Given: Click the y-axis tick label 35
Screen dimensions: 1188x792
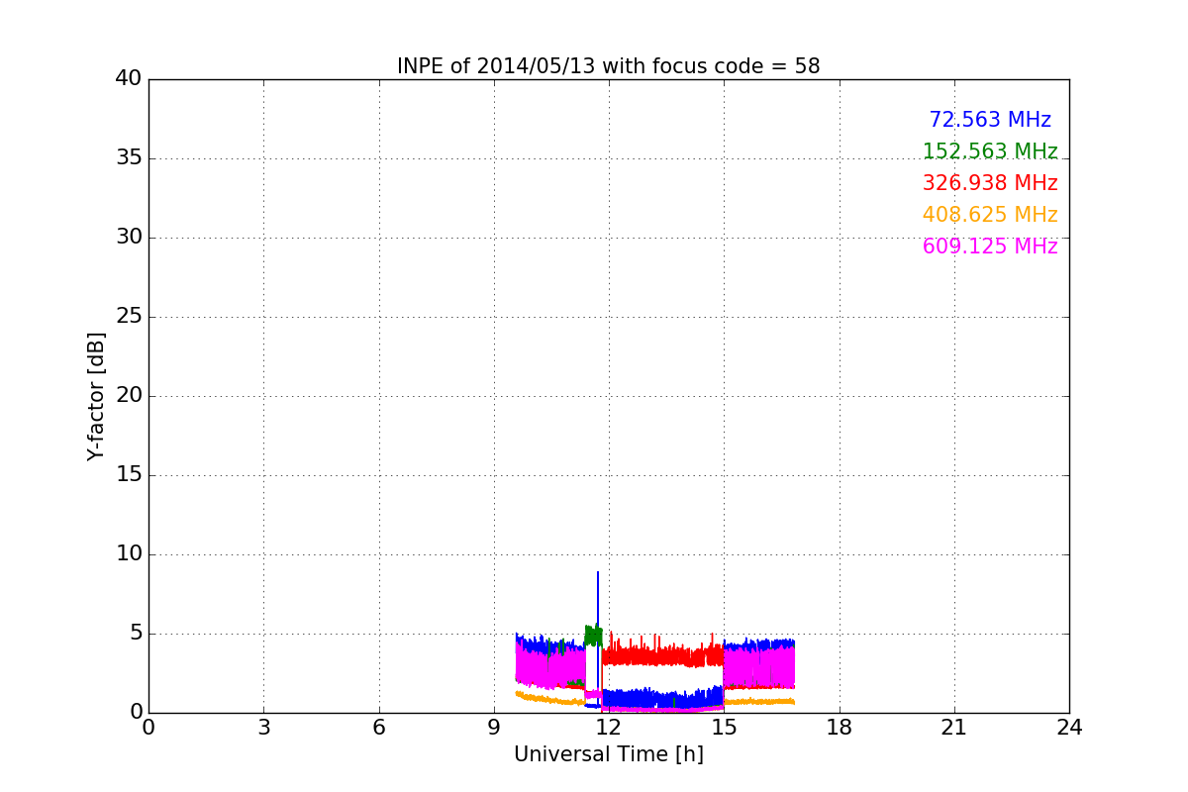Looking at the screenshot, I should 129,158.
